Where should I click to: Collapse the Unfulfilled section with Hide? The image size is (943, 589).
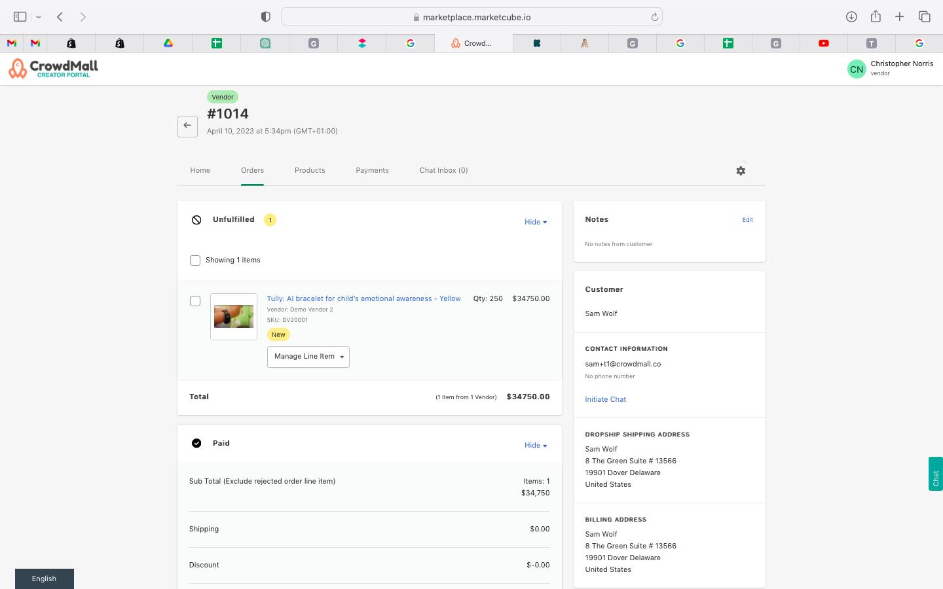(x=536, y=222)
